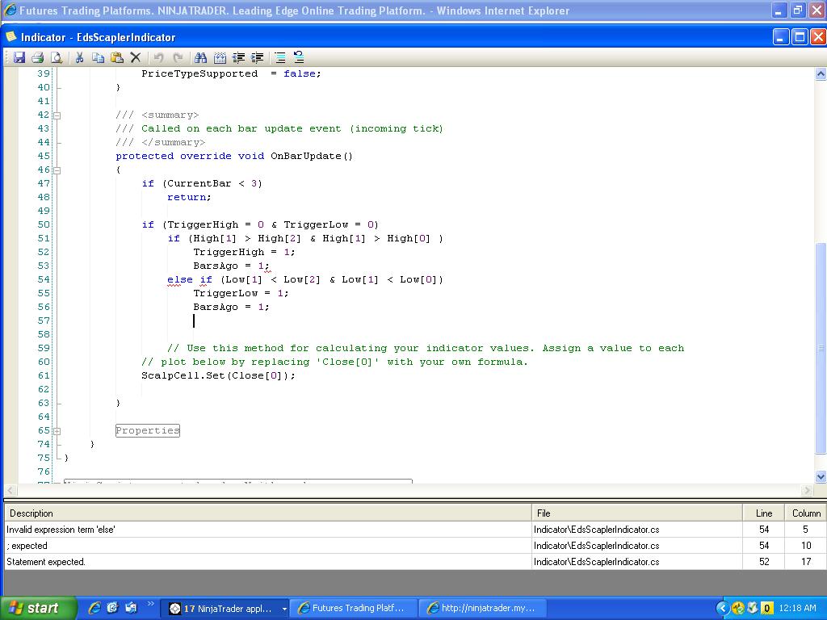Screen dimensions: 827x620
Task: Increase indent toolbar icon
Action: [257, 57]
